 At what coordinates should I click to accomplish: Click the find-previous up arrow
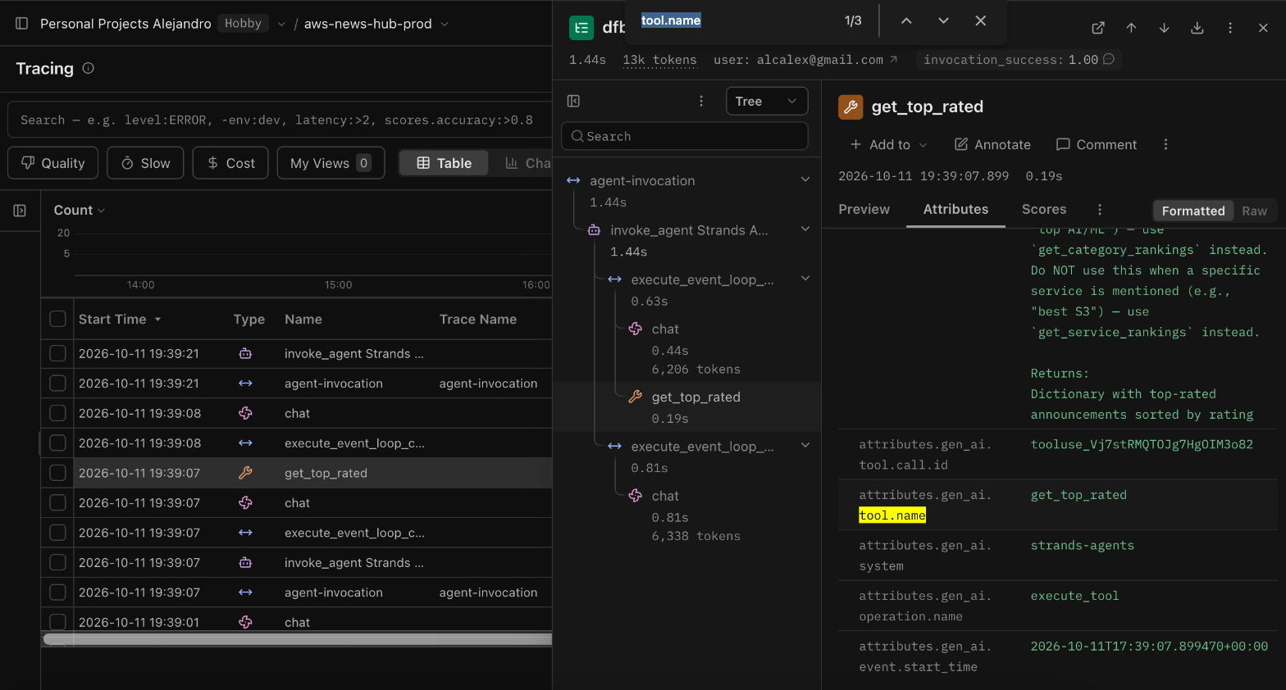[906, 20]
